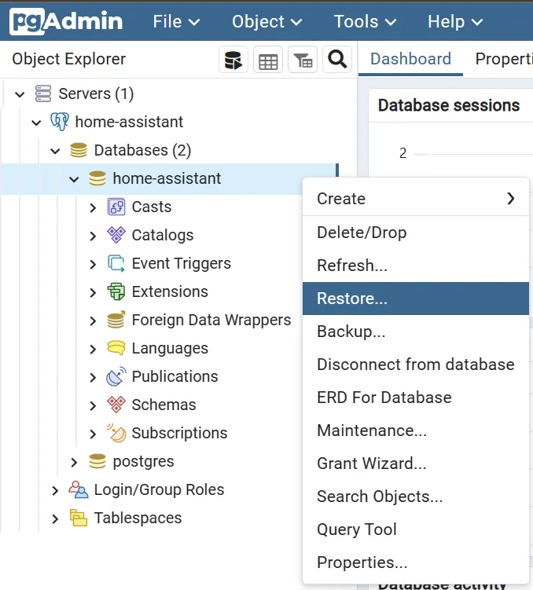The height and width of the screenshot is (590, 533).
Task: Select the Languages tree item
Action: click(x=170, y=349)
